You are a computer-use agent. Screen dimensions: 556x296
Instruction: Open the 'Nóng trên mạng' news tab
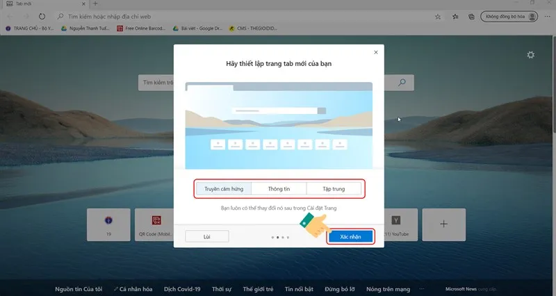pyautogui.click(x=388, y=289)
